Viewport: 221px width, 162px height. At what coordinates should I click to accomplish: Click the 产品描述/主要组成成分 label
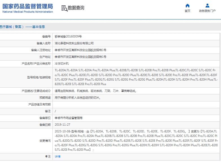(36, 91)
